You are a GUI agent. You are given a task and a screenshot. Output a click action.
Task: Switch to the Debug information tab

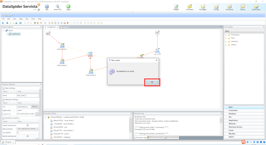(155, 137)
